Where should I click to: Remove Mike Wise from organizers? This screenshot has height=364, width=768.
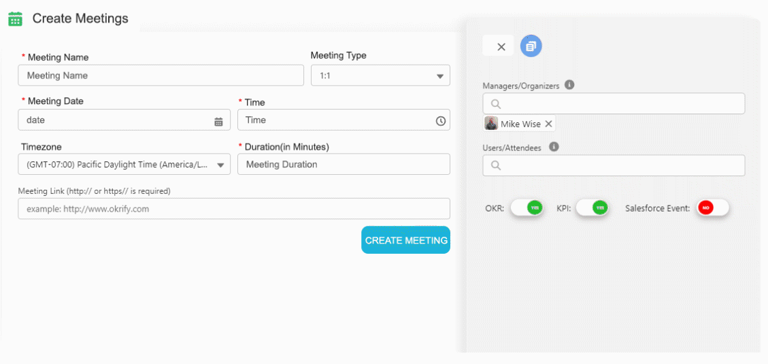pyautogui.click(x=548, y=124)
